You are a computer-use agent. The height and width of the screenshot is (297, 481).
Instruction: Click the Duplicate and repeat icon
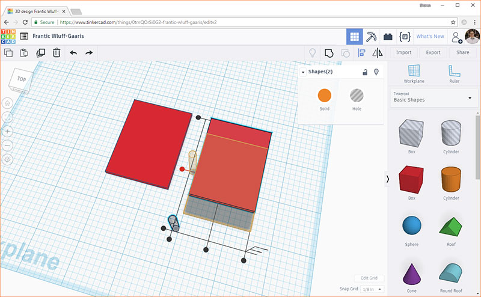click(40, 53)
